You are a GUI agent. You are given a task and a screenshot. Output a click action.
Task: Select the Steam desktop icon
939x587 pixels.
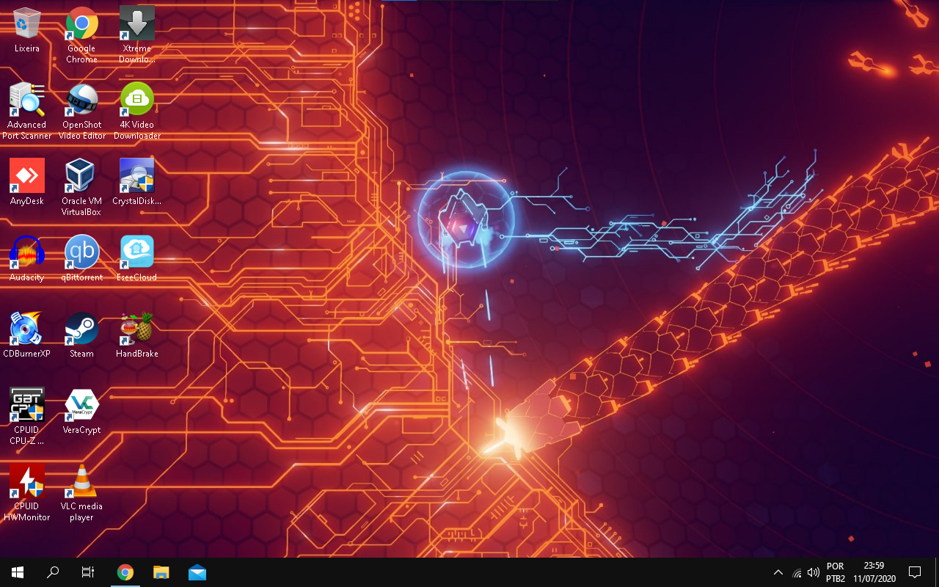(x=81, y=329)
